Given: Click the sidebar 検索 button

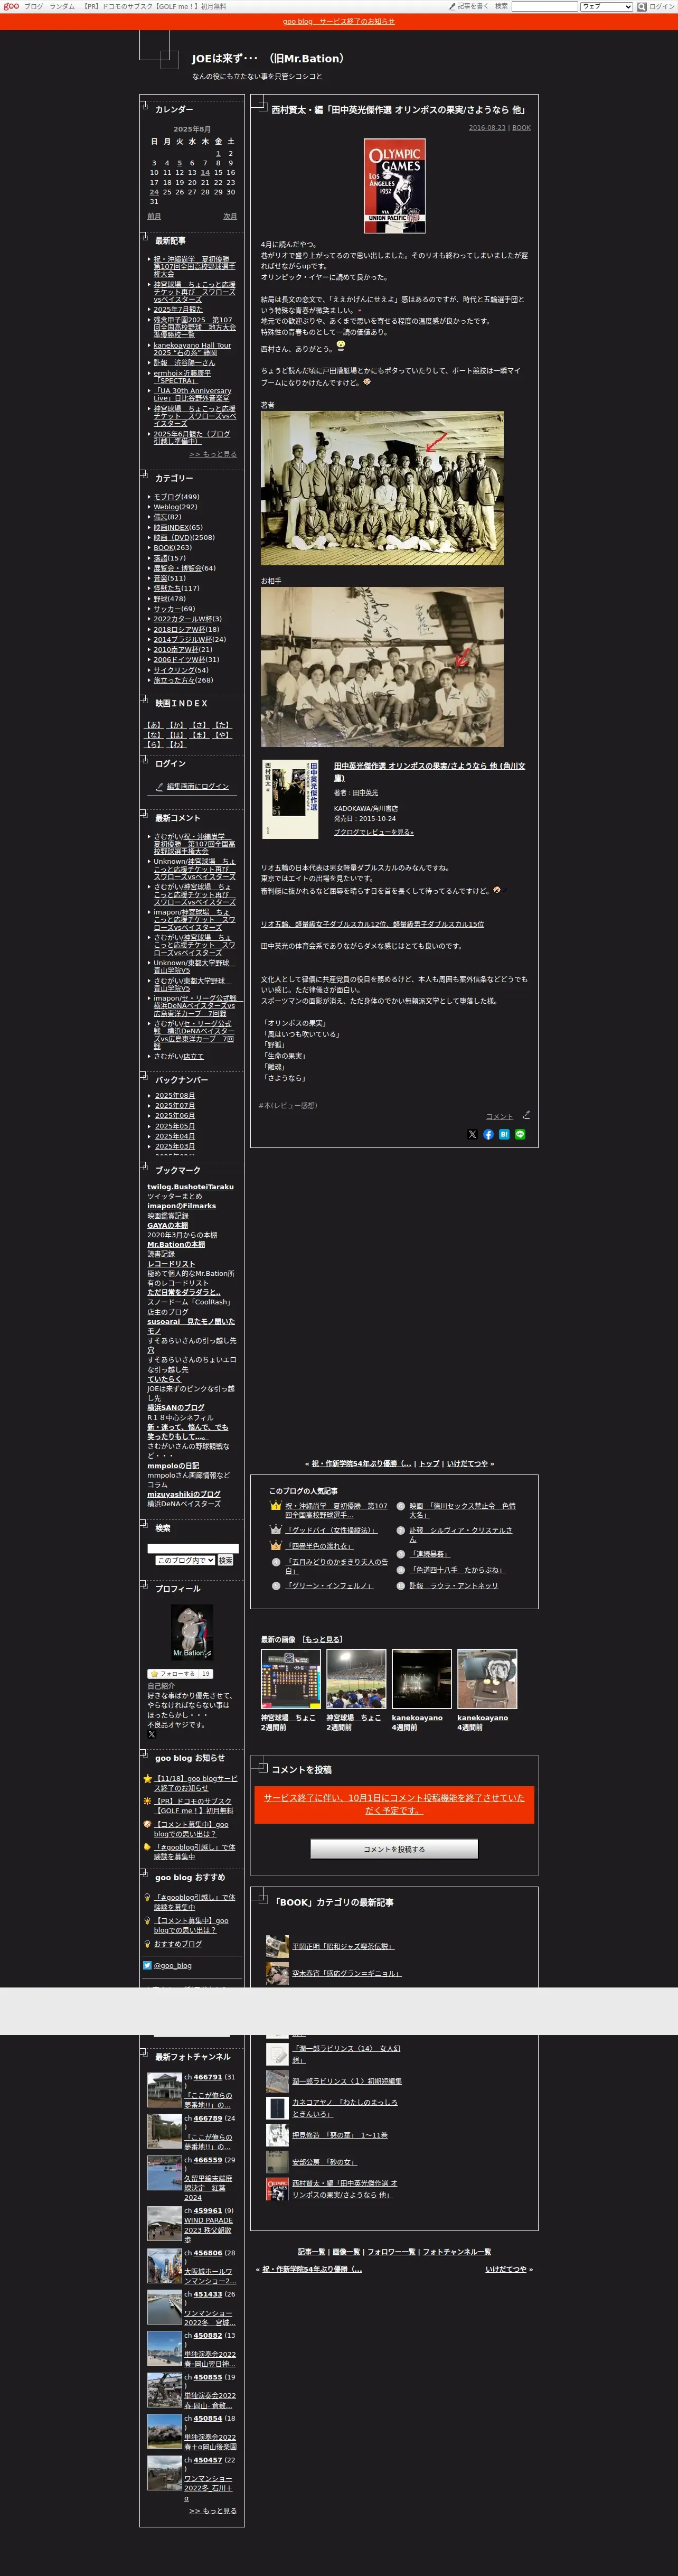Looking at the screenshot, I should [x=225, y=1560].
